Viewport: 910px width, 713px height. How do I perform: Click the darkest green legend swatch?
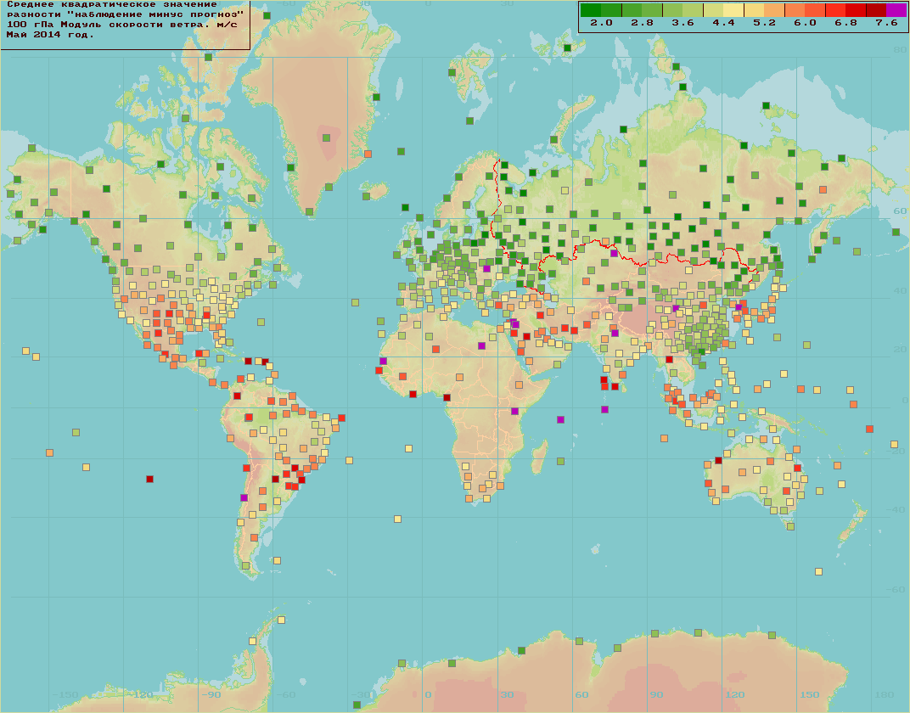pos(591,10)
